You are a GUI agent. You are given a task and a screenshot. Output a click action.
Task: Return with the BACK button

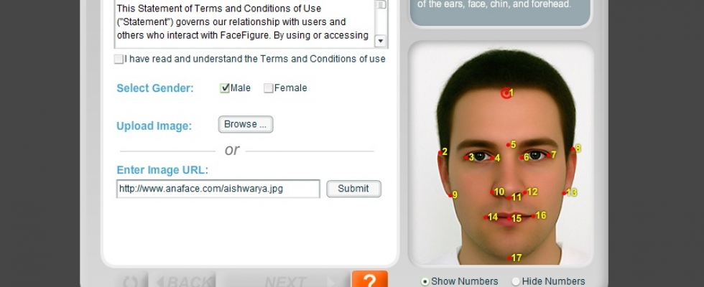tap(183, 281)
